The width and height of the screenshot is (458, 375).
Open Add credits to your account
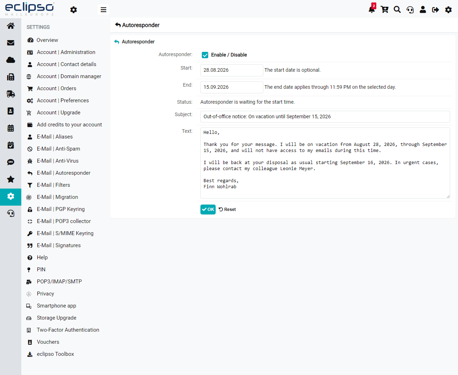pyautogui.click(x=69, y=125)
